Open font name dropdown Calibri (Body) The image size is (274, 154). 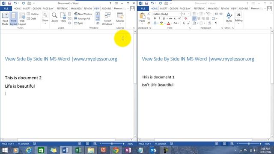180,14
